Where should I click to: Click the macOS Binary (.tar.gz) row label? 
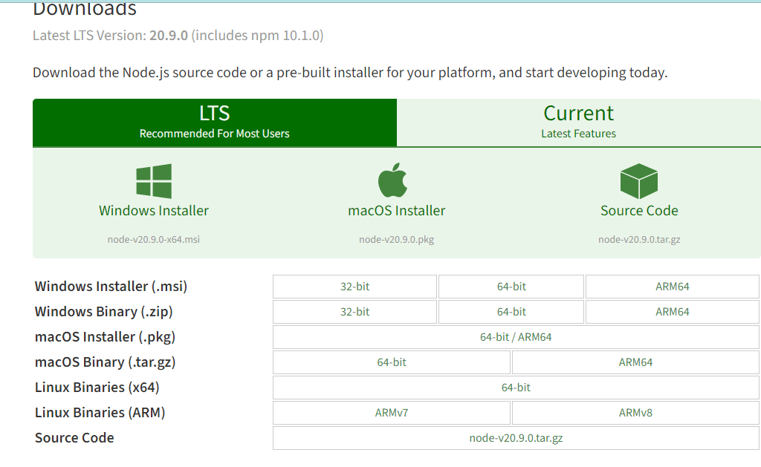point(105,362)
